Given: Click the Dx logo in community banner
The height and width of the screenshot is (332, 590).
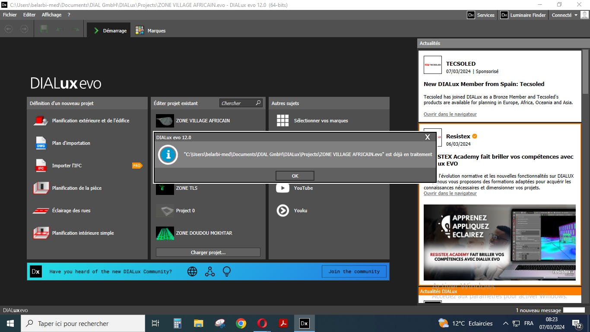Looking at the screenshot, I should tap(36, 271).
